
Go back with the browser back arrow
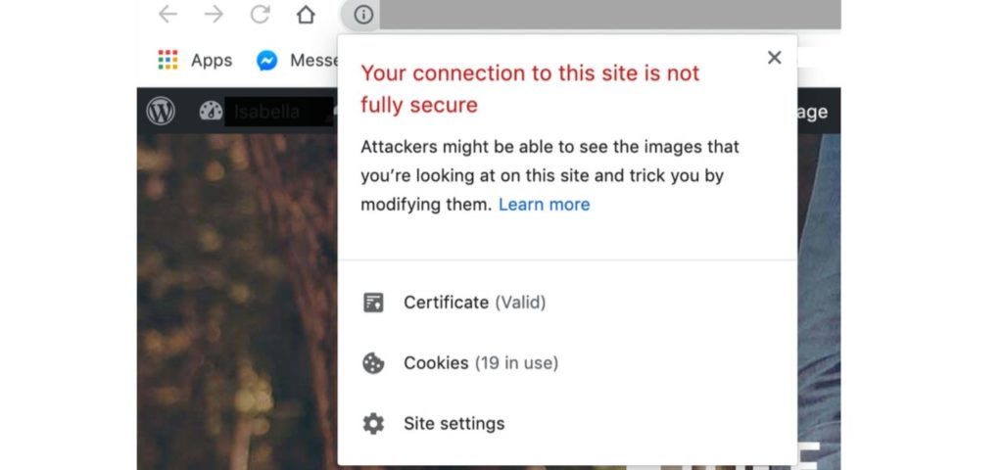(167, 14)
